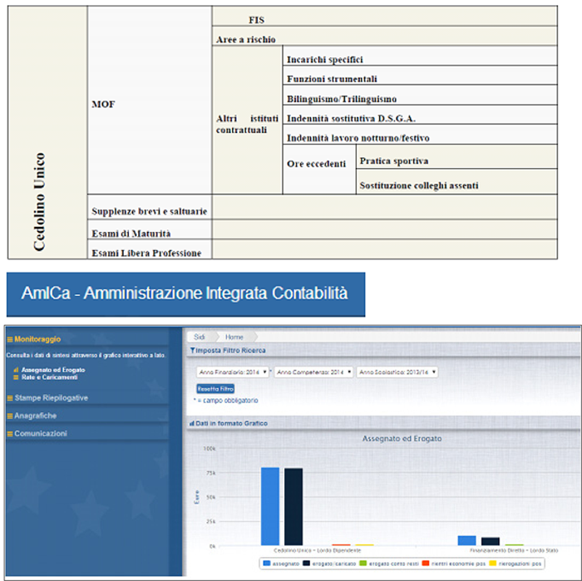The width and height of the screenshot is (582, 581).
Task: Open the Anno Scolastico dropdown
Action: (x=397, y=372)
